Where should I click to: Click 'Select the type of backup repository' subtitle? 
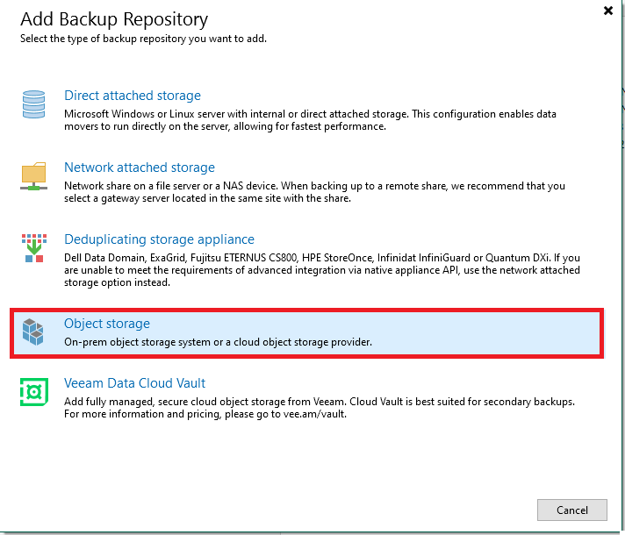[143, 39]
